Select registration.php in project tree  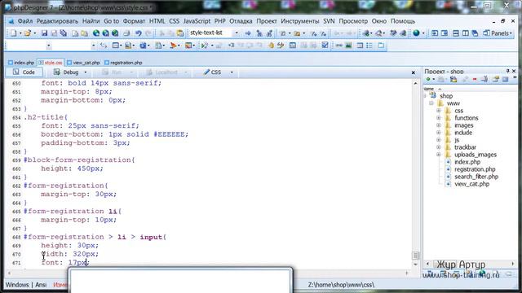tap(475, 169)
